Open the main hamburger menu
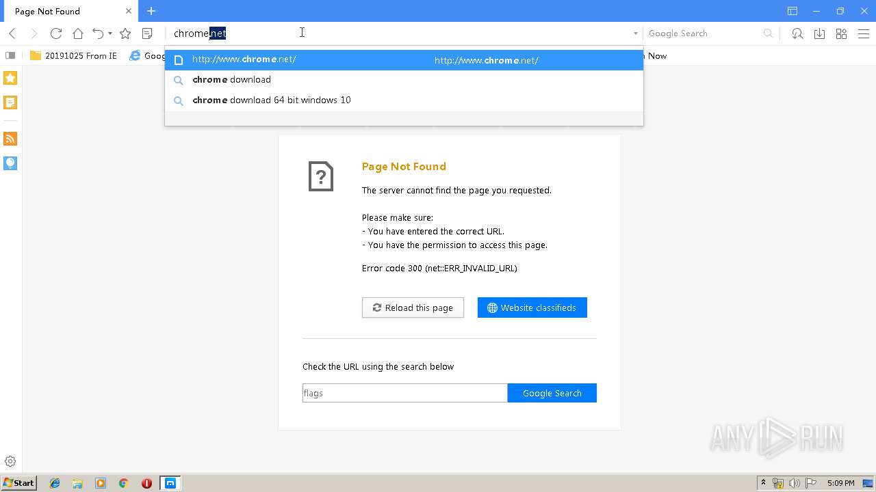The image size is (876, 492). point(863,33)
